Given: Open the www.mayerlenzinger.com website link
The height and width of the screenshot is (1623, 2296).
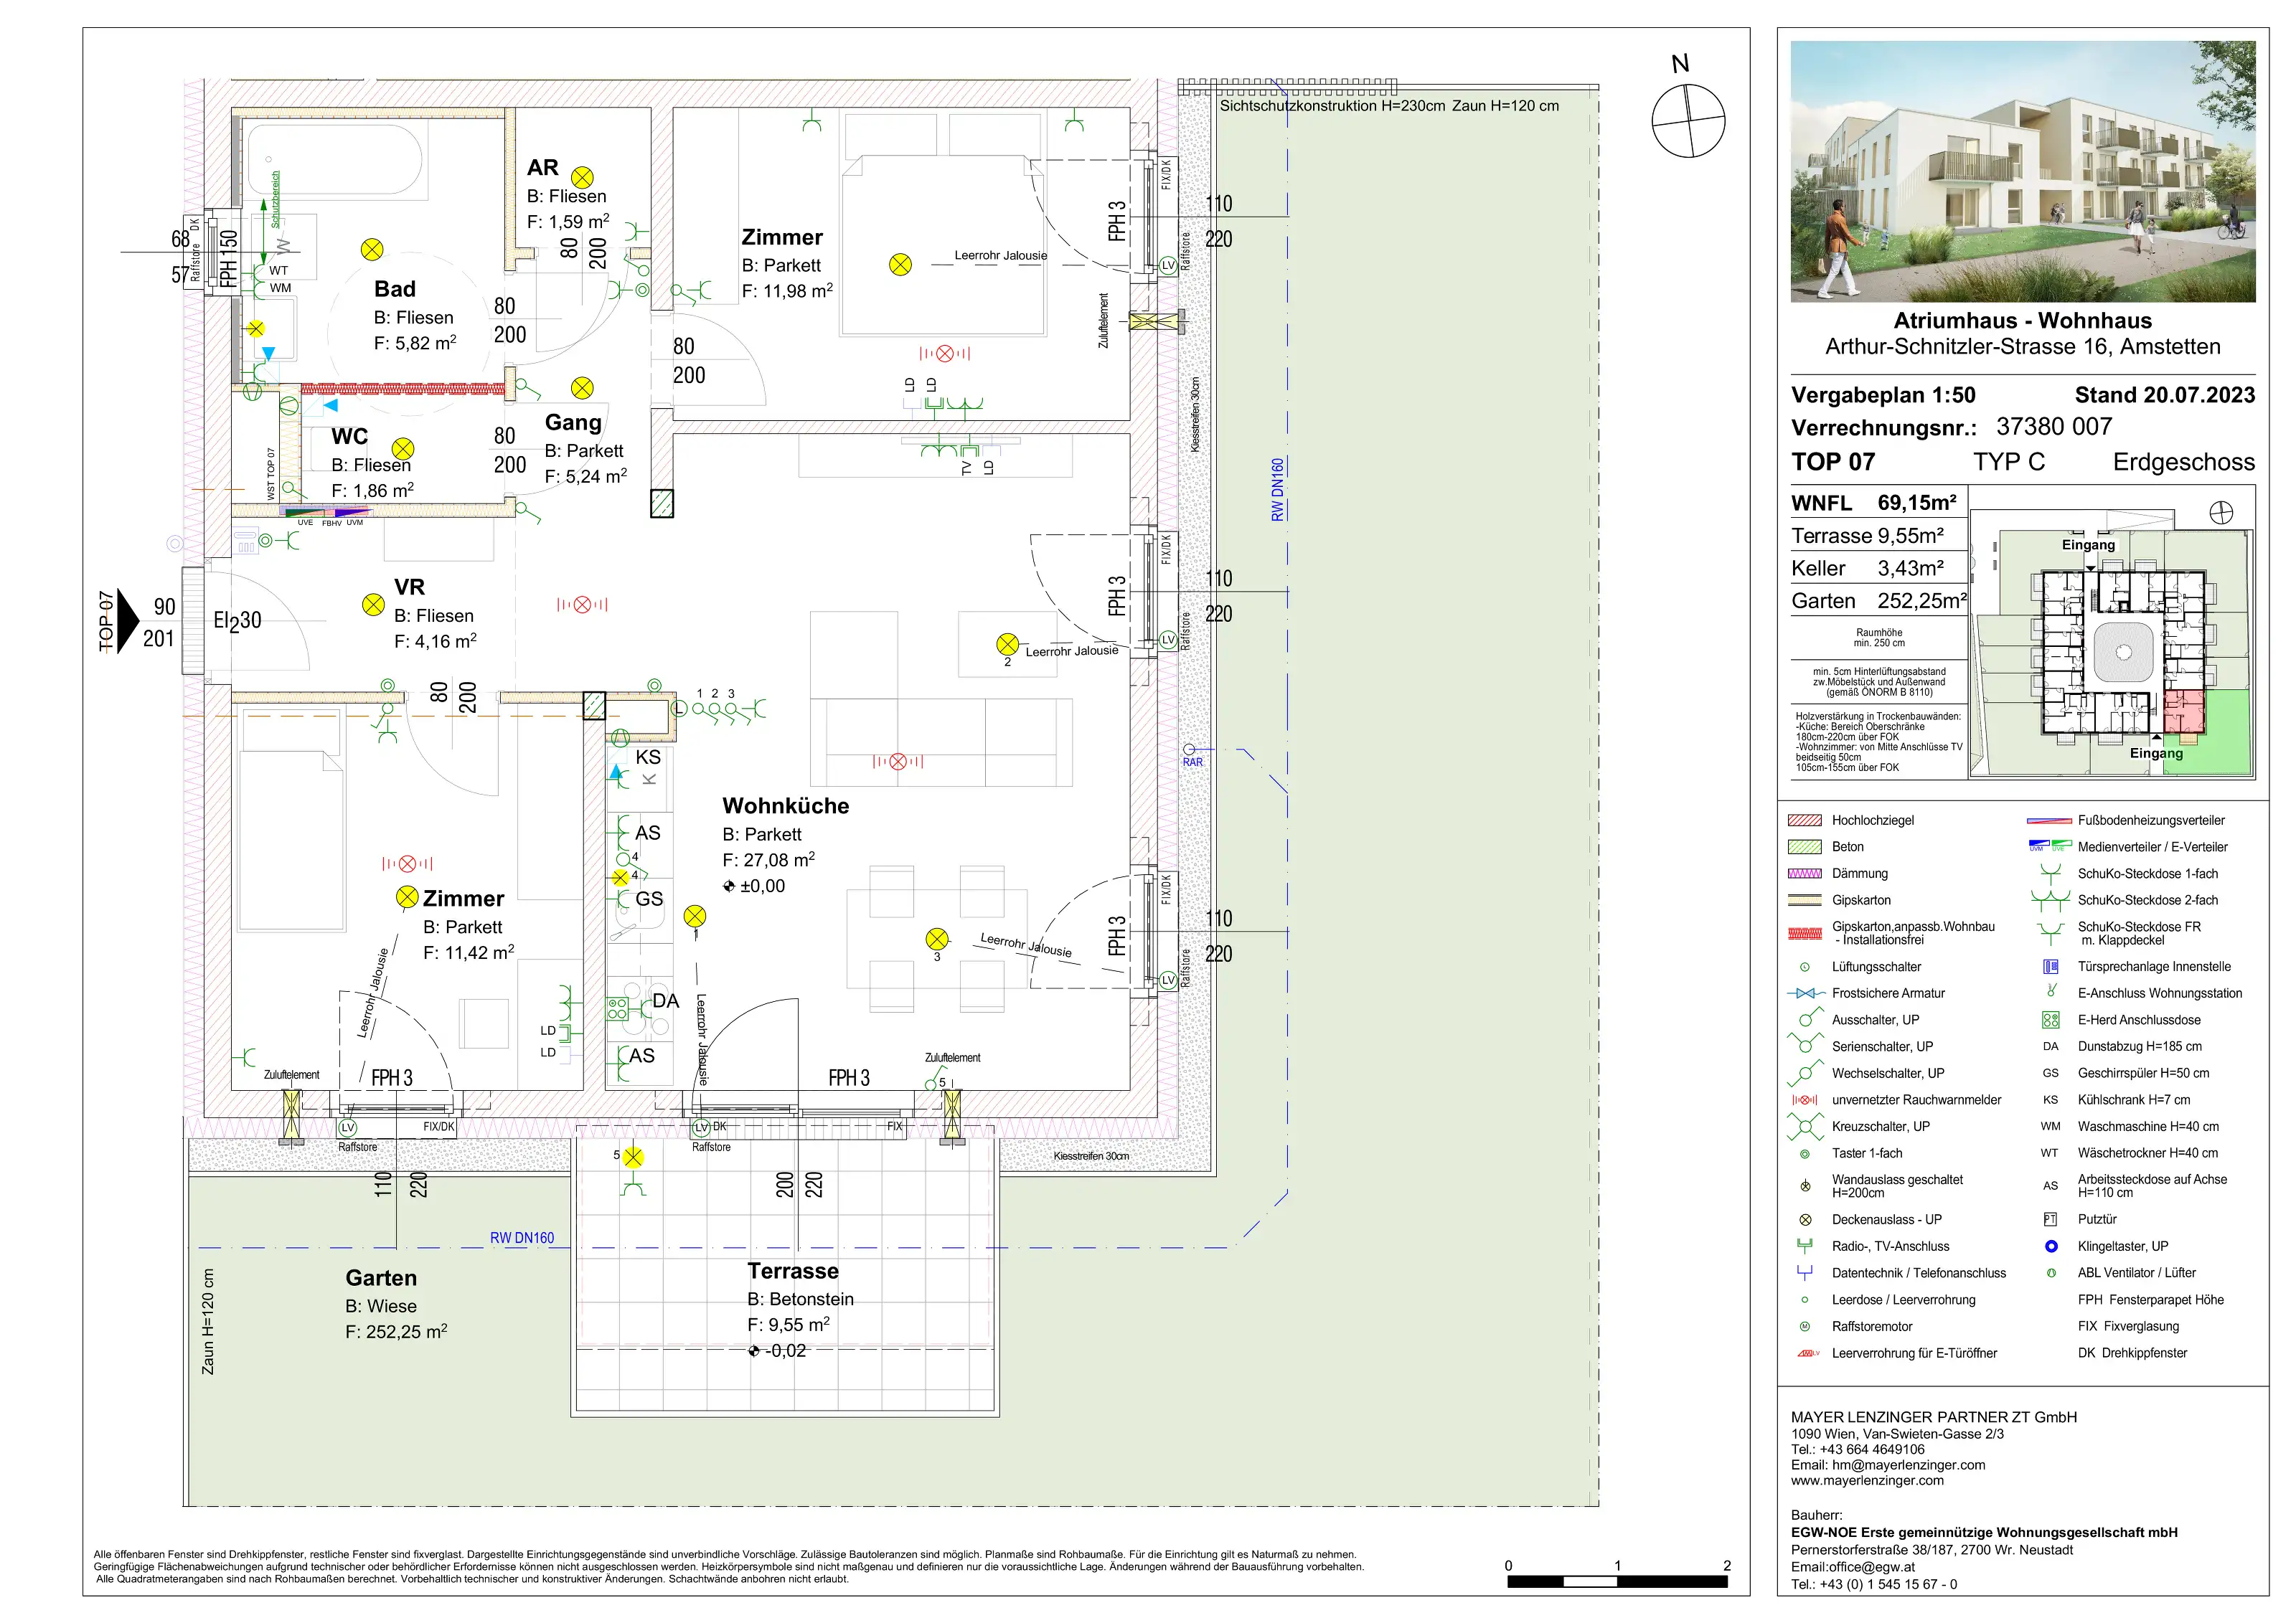Looking at the screenshot, I should [x=1867, y=1480].
